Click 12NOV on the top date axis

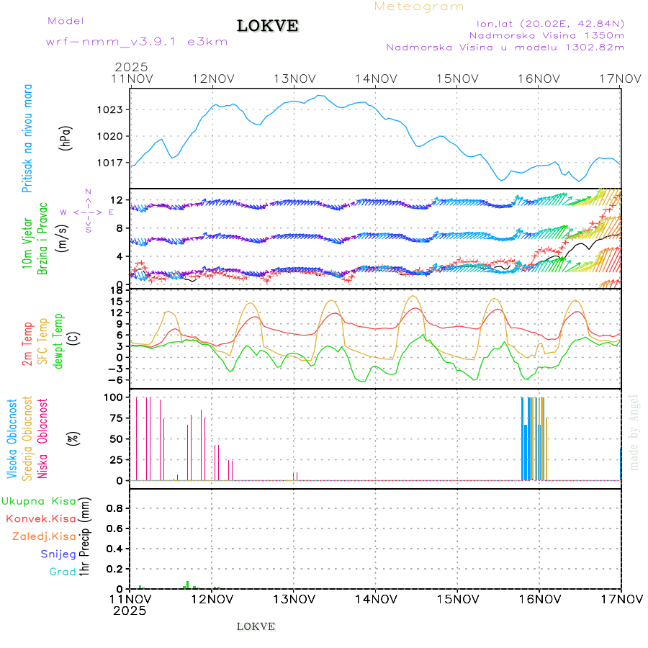(212, 78)
